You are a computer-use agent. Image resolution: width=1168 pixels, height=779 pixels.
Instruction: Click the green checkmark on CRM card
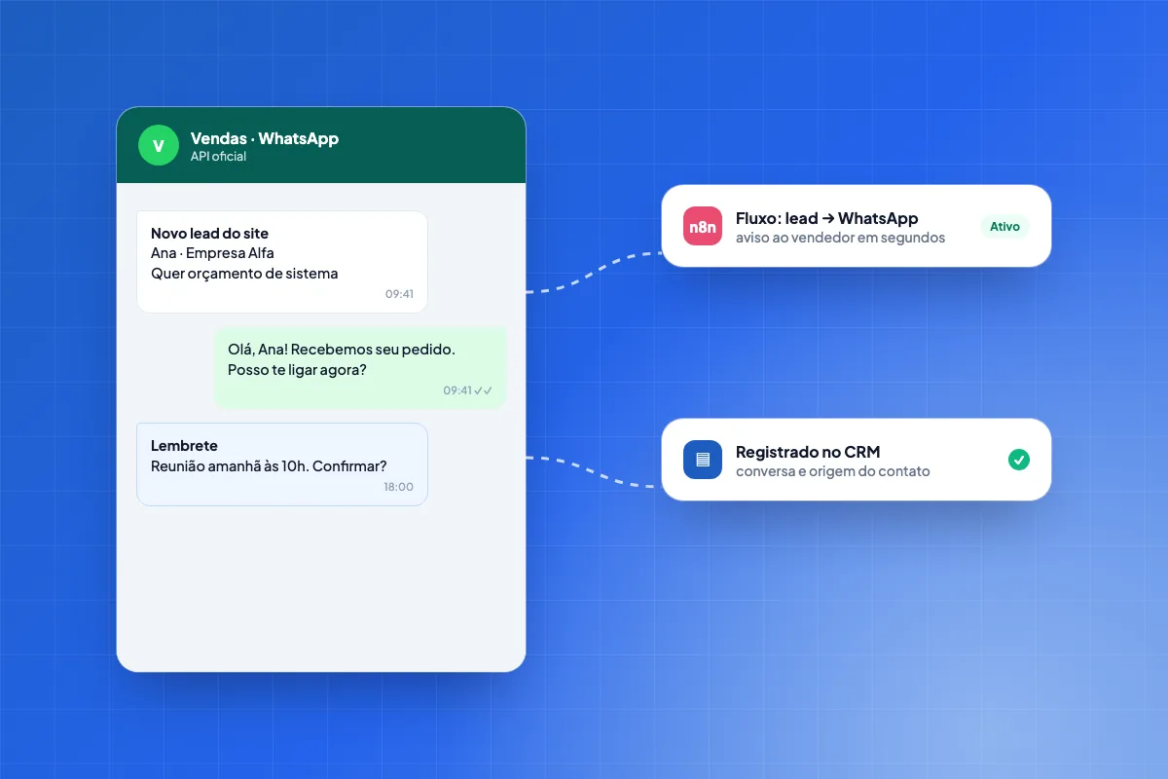pyautogui.click(x=1019, y=460)
